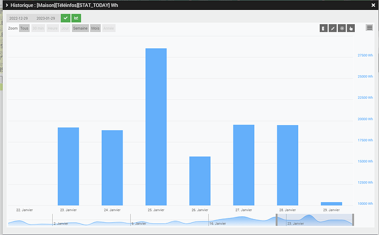Select the 28. Janvier bar

pos(288,165)
